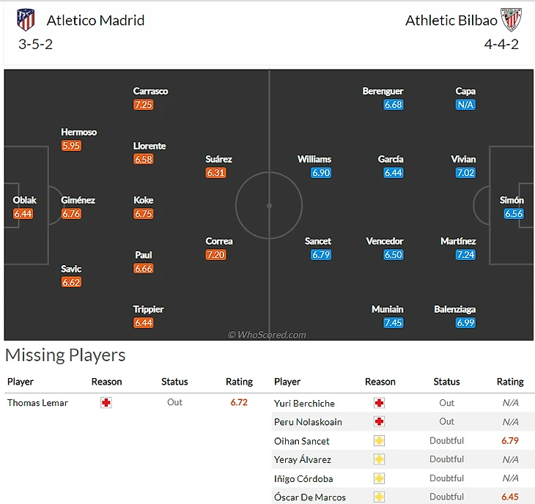
Task: Click Yuri Berchiche's red injury icon
Action: 379,403
